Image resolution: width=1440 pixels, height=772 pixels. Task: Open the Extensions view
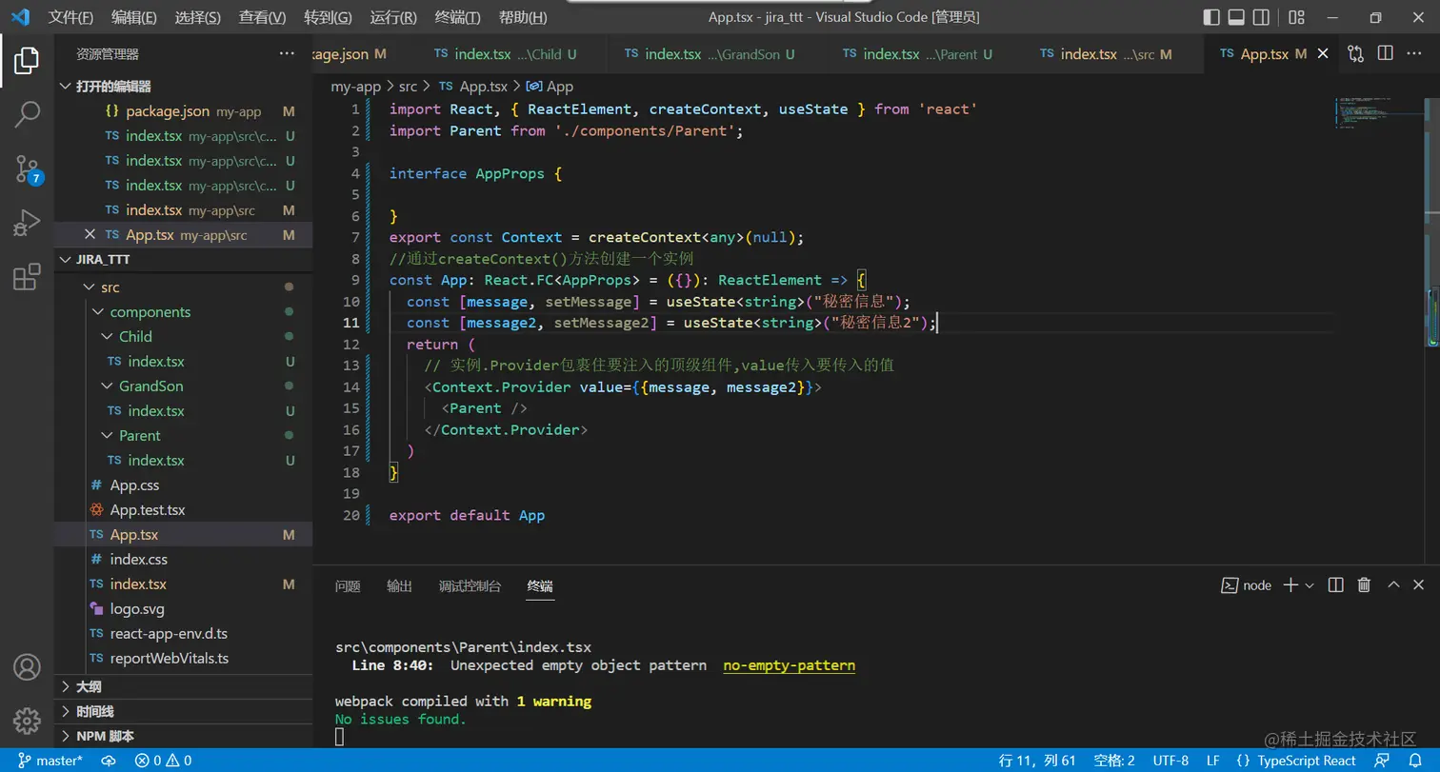click(x=27, y=277)
